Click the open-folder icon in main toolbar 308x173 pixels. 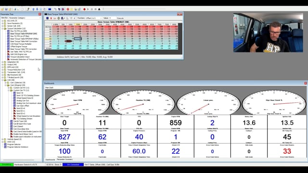(2, 9)
